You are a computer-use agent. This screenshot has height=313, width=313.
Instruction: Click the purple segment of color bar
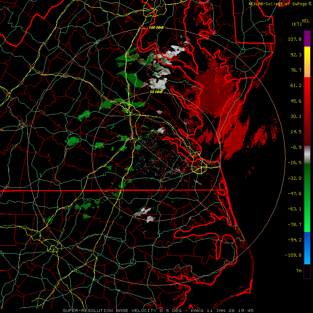307,39
